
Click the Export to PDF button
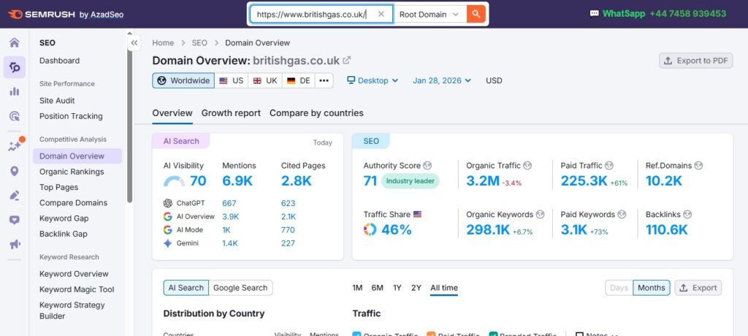pyautogui.click(x=696, y=61)
